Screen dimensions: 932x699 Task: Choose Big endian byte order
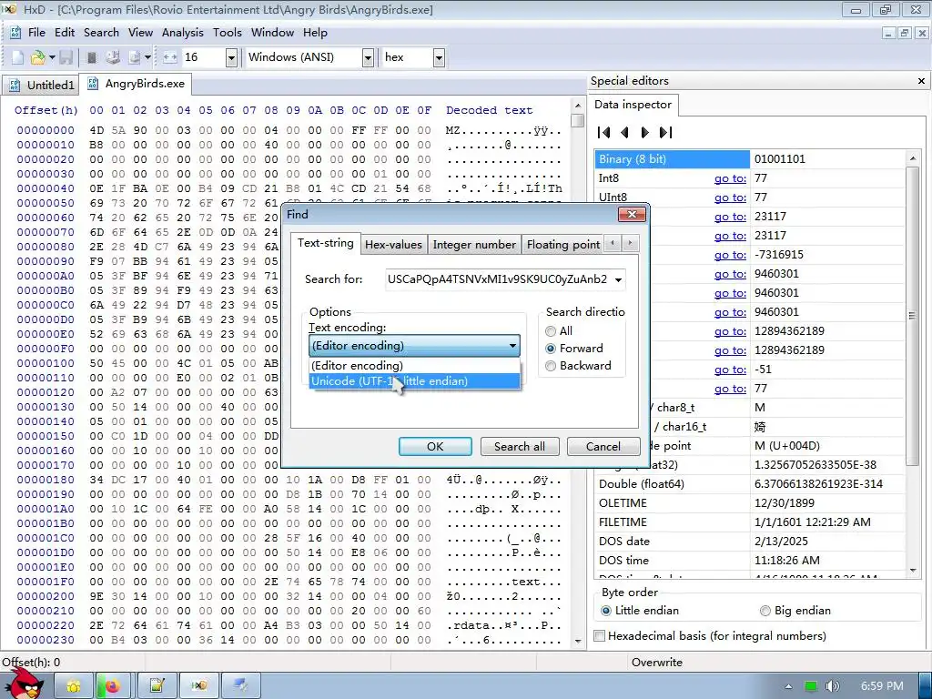tap(795, 611)
